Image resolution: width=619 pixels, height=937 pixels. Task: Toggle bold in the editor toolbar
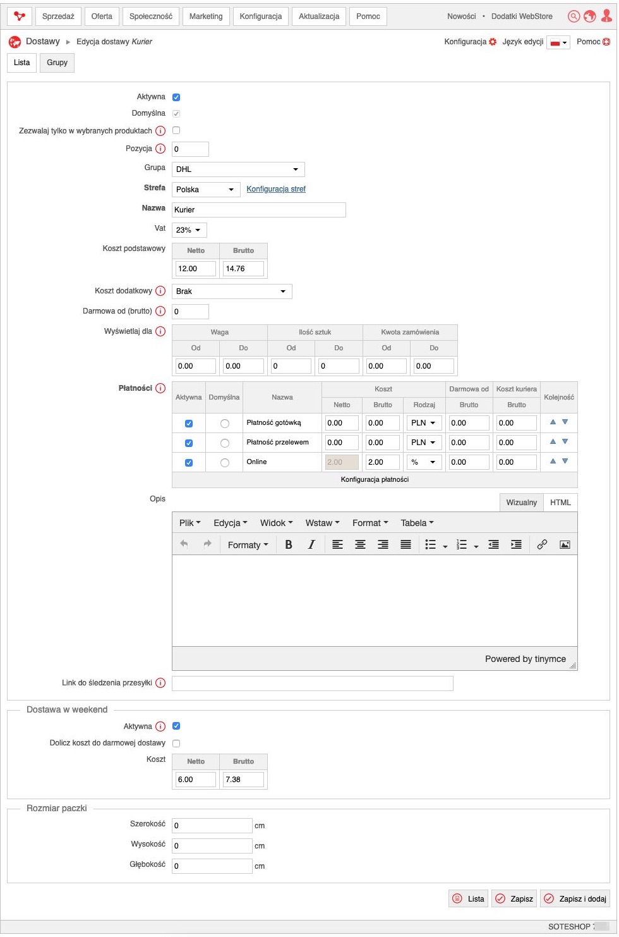[289, 544]
